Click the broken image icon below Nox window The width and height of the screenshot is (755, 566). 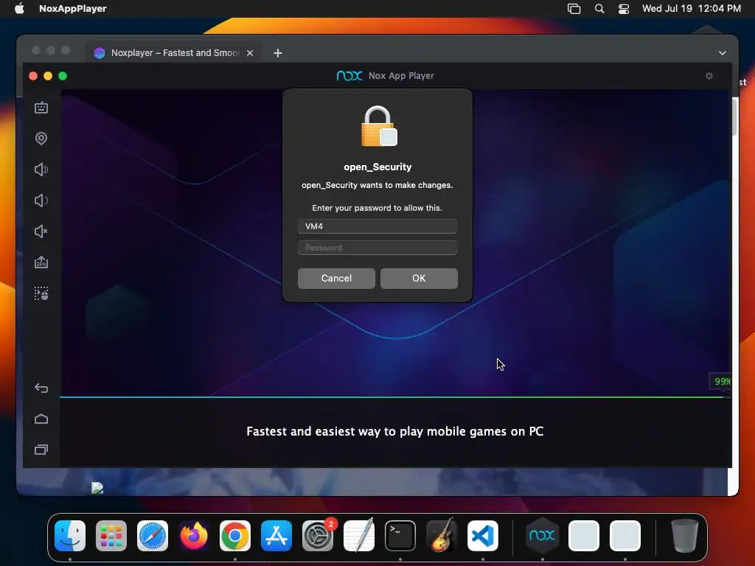click(x=97, y=488)
